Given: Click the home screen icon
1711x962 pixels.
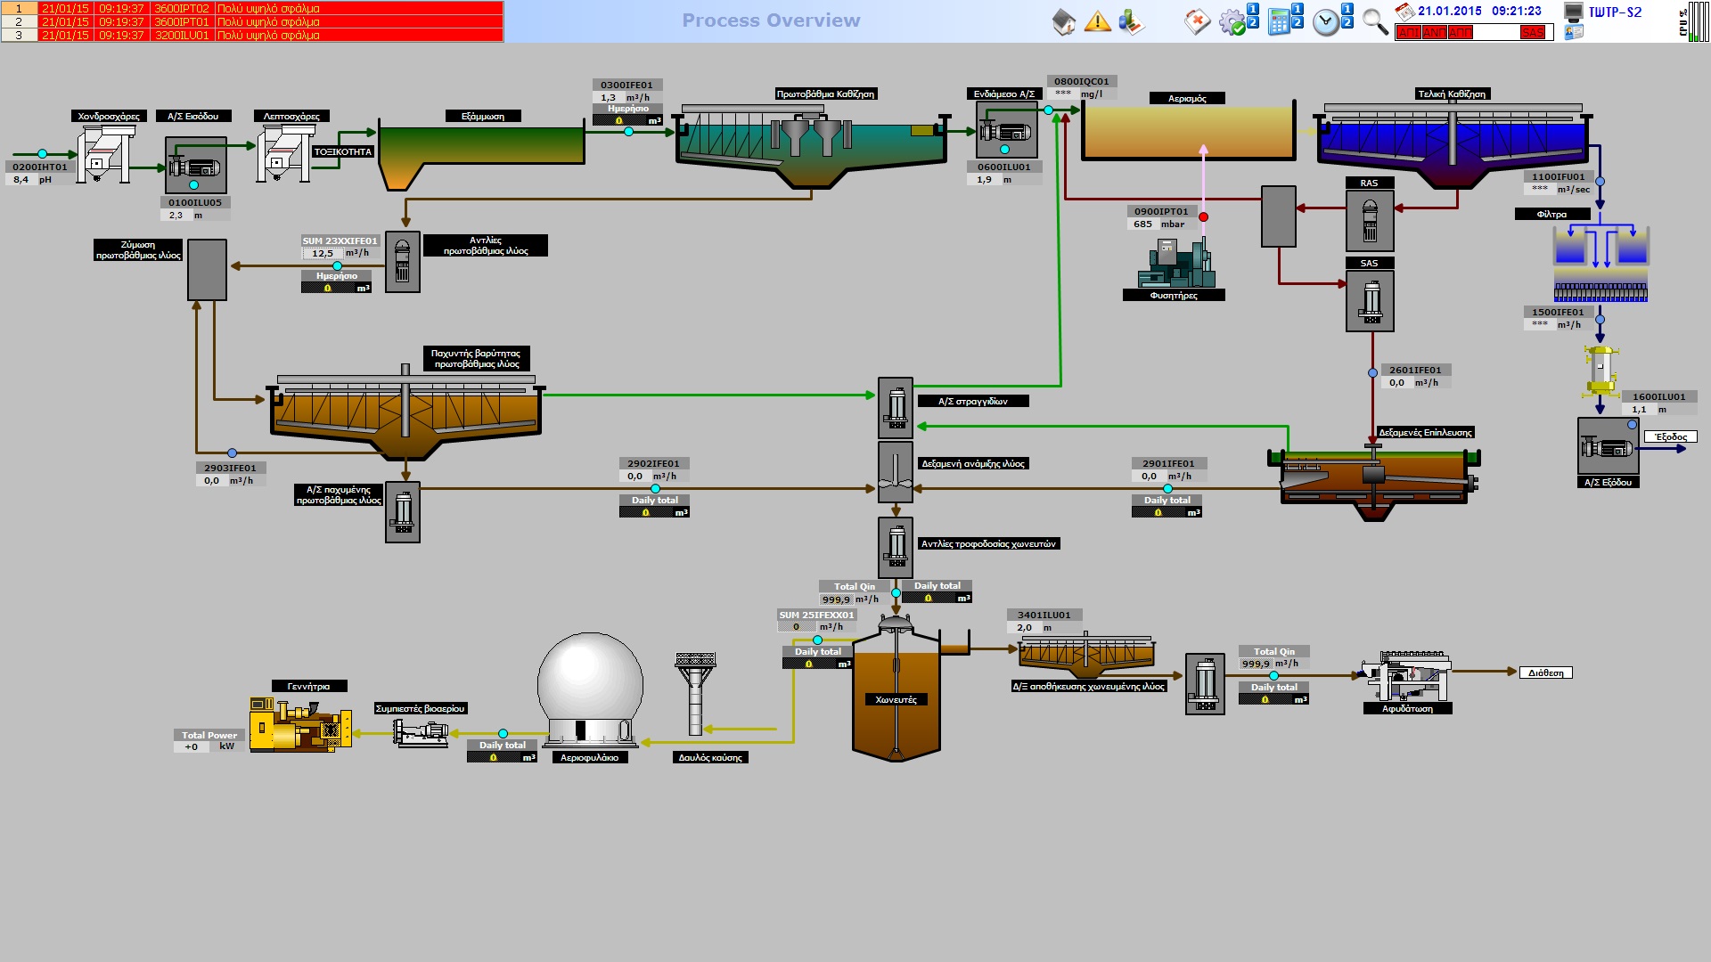Looking at the screenshot, I should point(1064,21).
